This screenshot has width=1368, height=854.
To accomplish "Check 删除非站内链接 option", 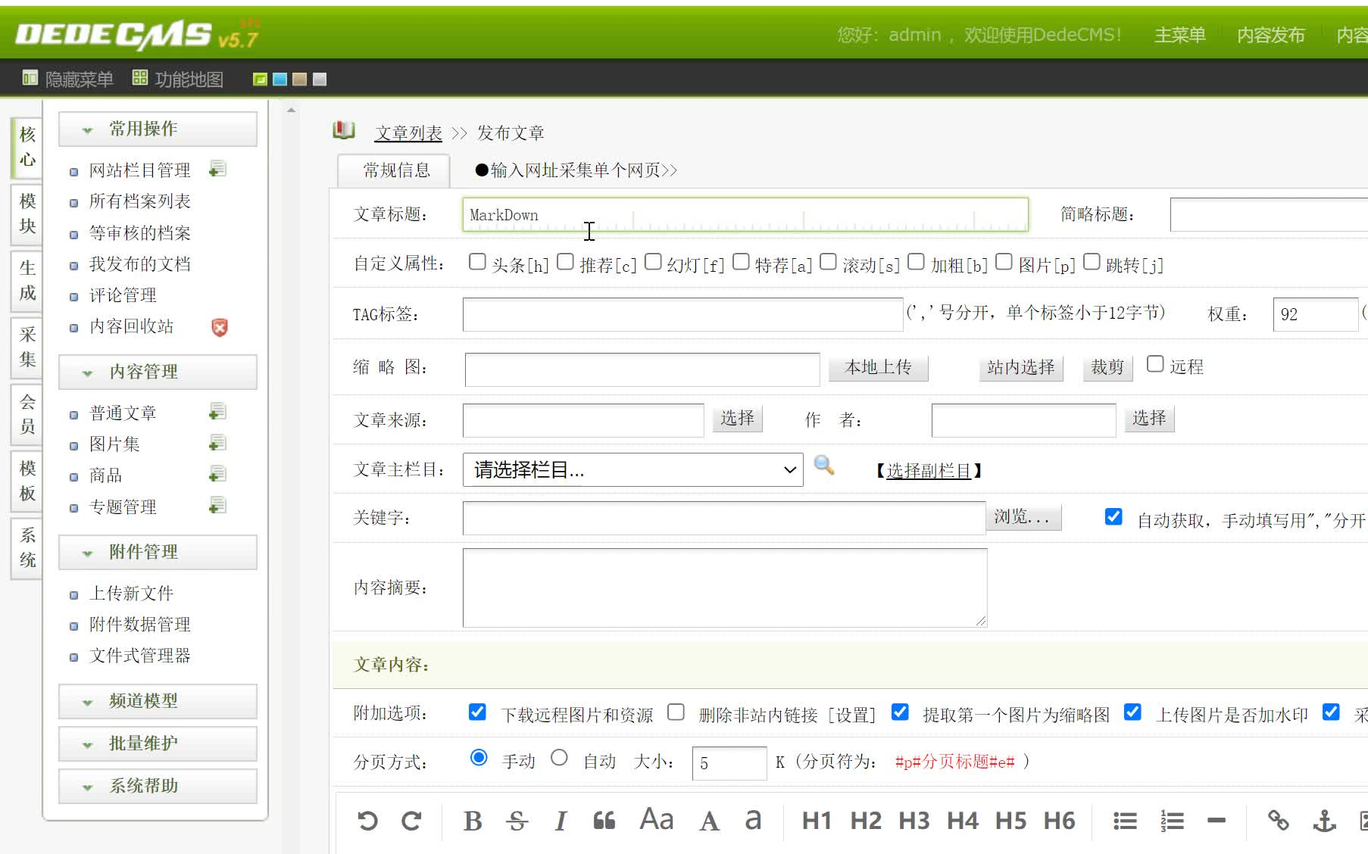I will [x=676, y=712].
